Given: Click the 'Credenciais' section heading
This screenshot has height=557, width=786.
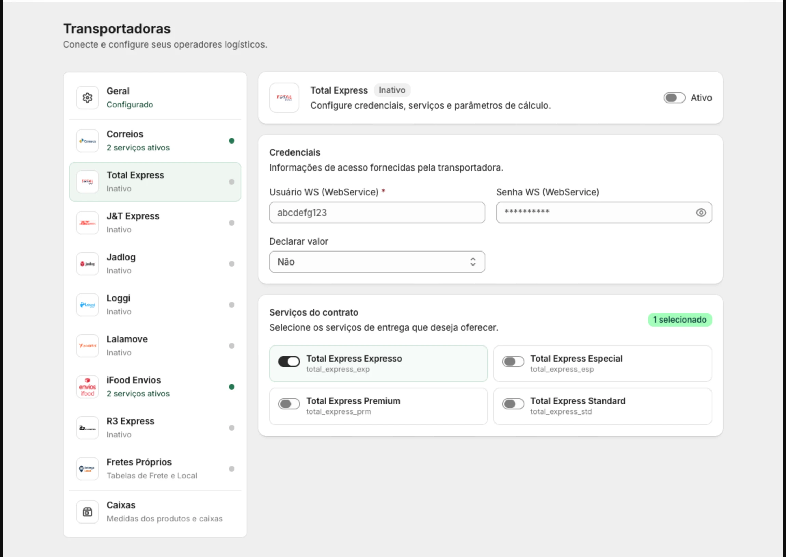Looking at the screenshot, I should click(x=295, y=153).
